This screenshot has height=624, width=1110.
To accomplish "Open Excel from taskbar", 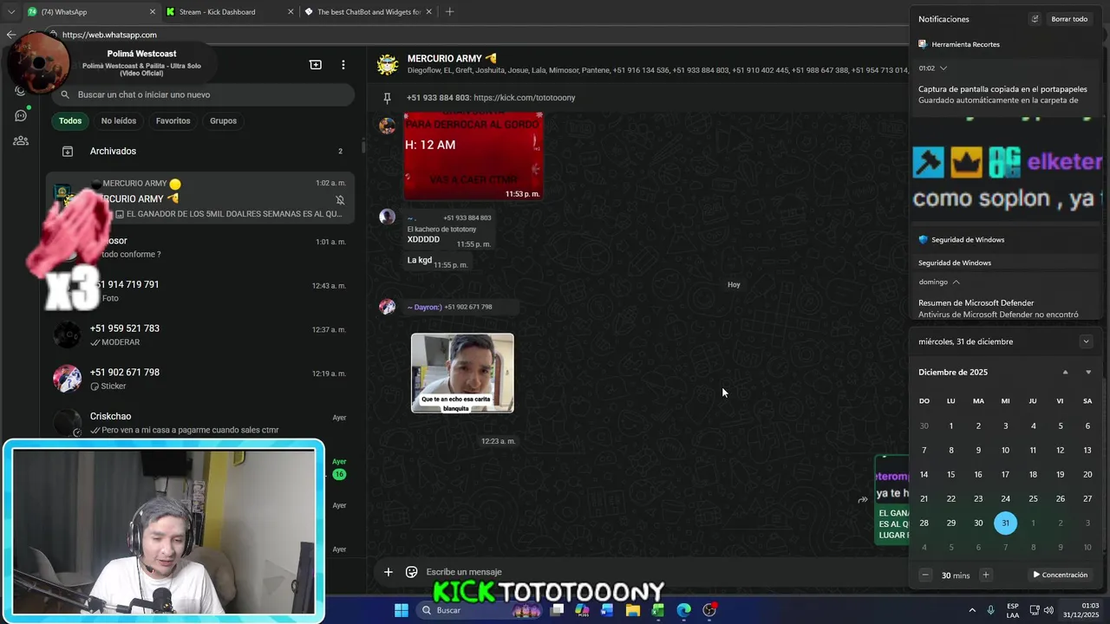I will click(x=658, y=610).
